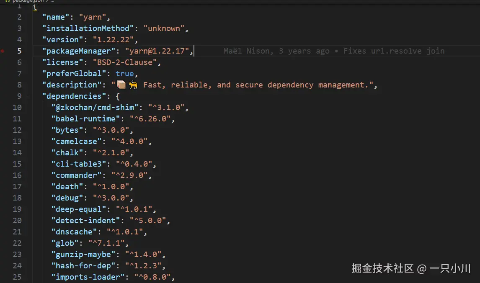
Task: Collapse the dependencies block fold arrow on line 9
Action: [28, 96]
